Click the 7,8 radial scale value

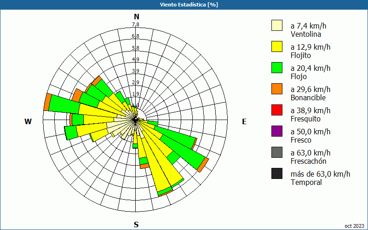coord(135,24)
